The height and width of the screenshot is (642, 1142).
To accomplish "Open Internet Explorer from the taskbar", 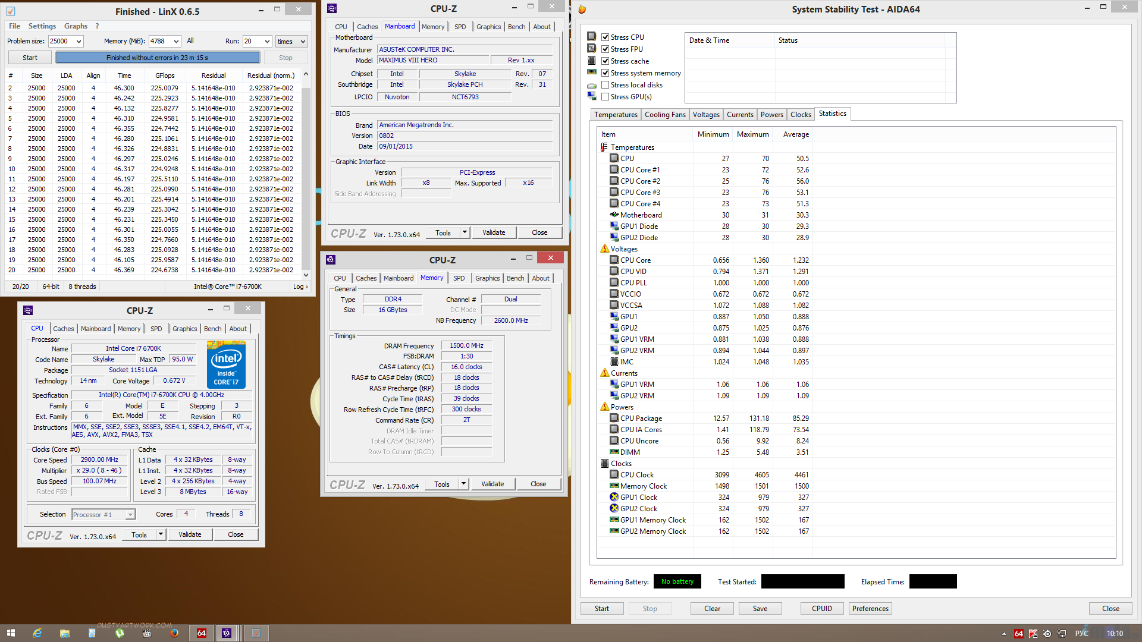I will tap(37, 633).
